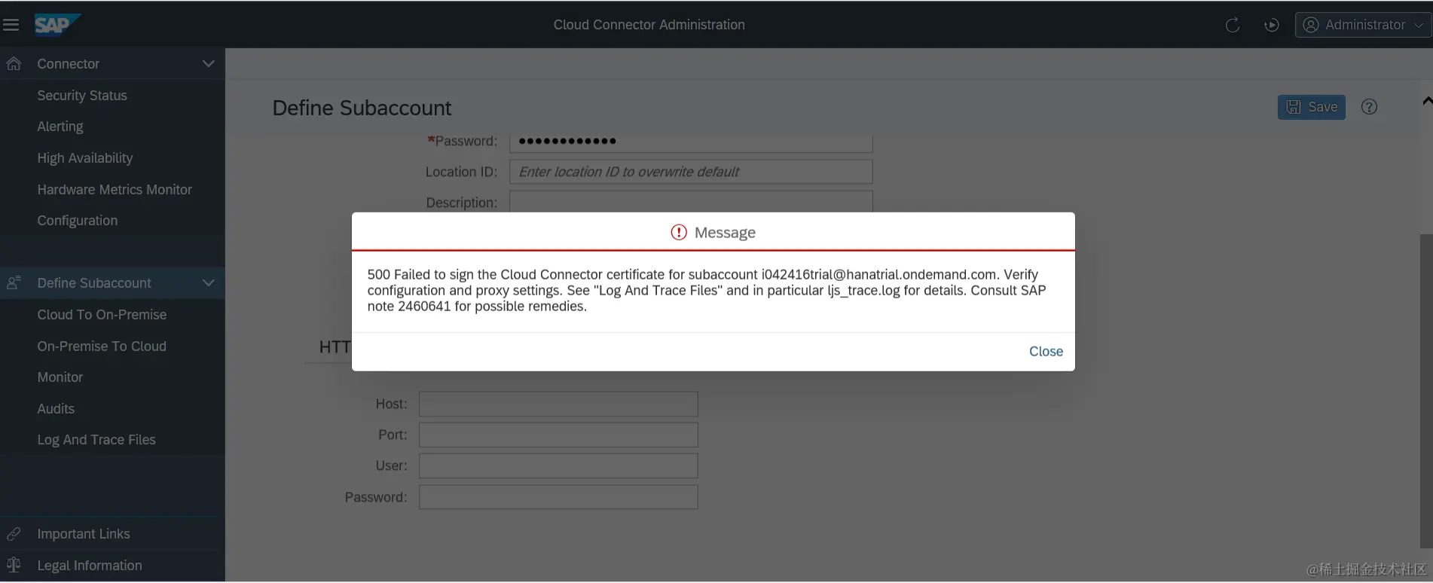Click the Define Subaccount person icon
The width and height of the screenshot is (1433, 583).
coord(14,283)
